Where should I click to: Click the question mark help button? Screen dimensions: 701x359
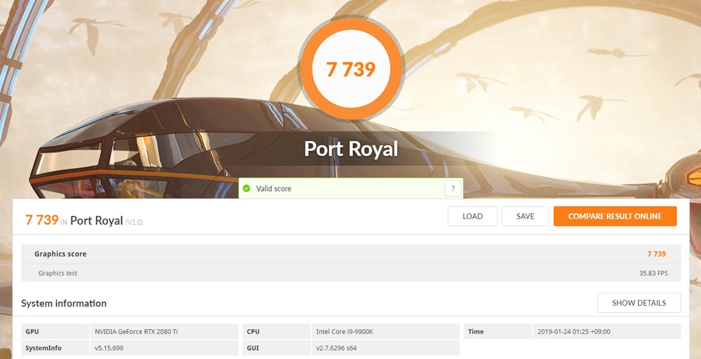(453, 189)
